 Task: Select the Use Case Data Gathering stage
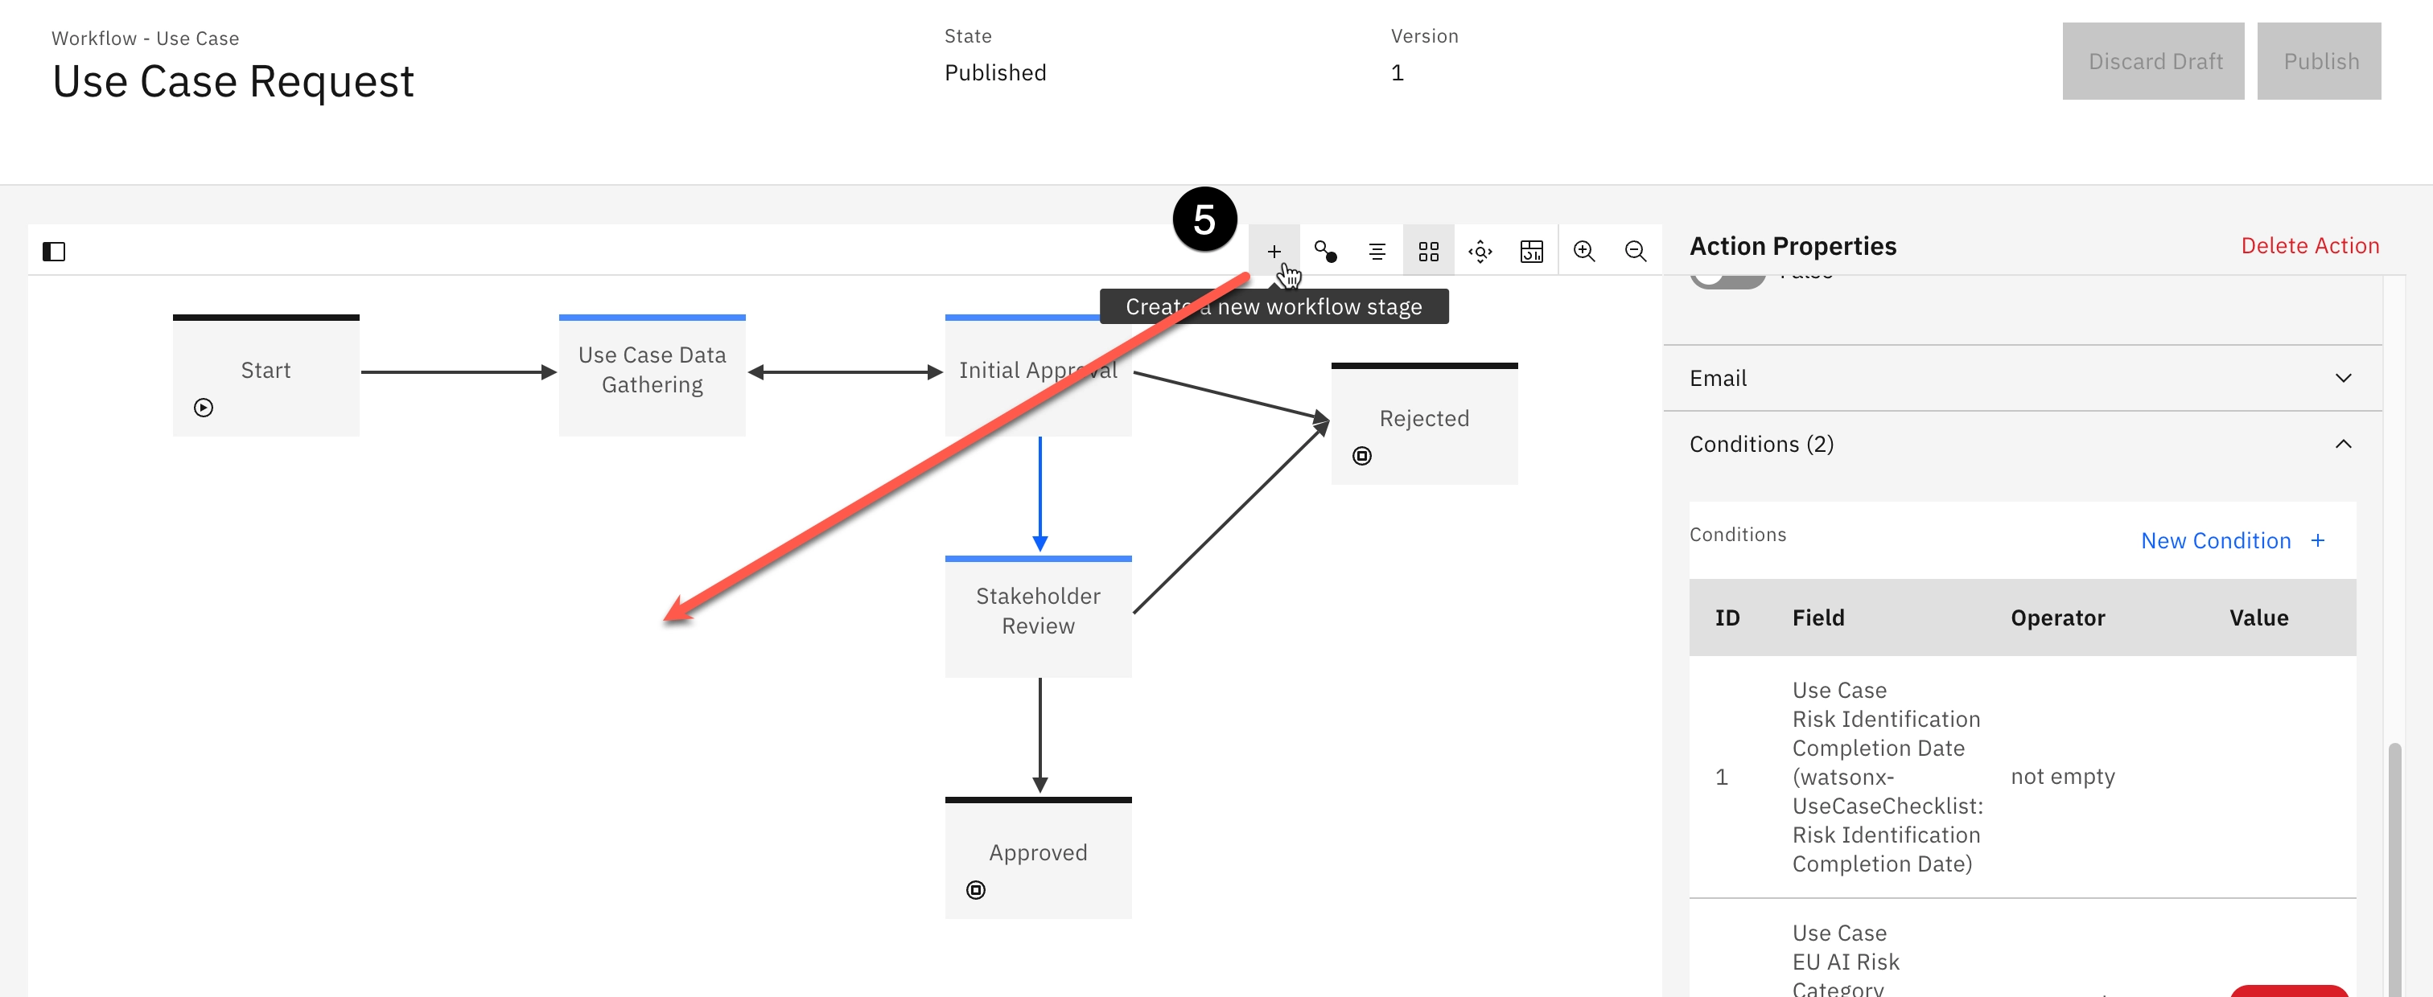(652, 375)
